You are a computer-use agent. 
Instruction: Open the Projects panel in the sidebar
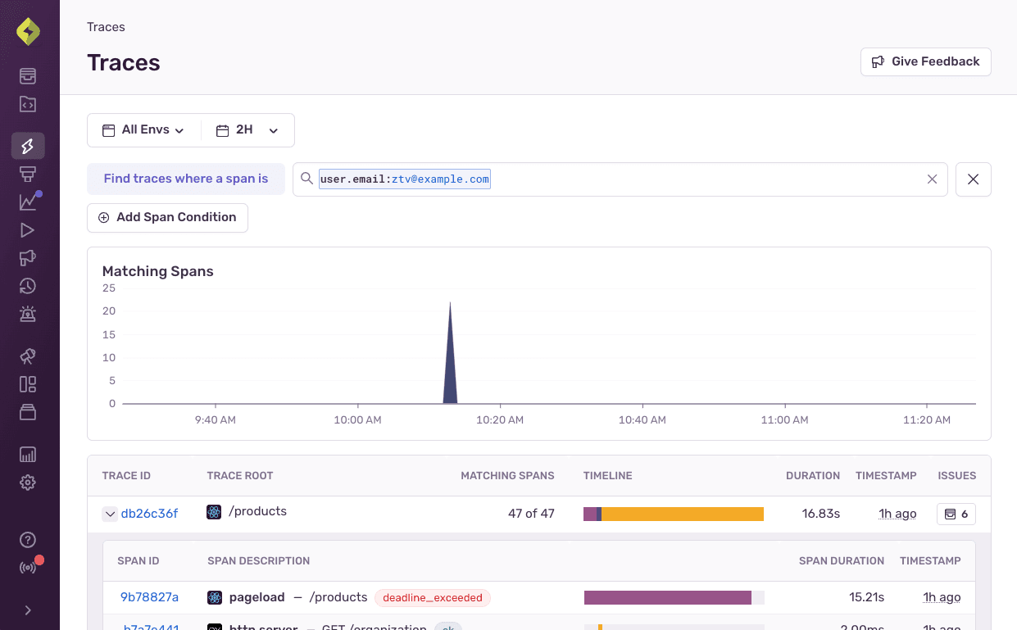[x=27, y=104]
